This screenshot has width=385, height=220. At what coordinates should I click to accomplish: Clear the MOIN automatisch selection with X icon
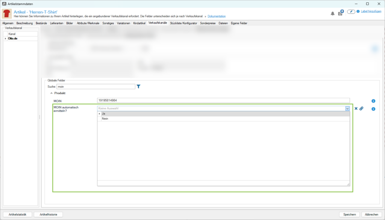click(x=356, y=109)
